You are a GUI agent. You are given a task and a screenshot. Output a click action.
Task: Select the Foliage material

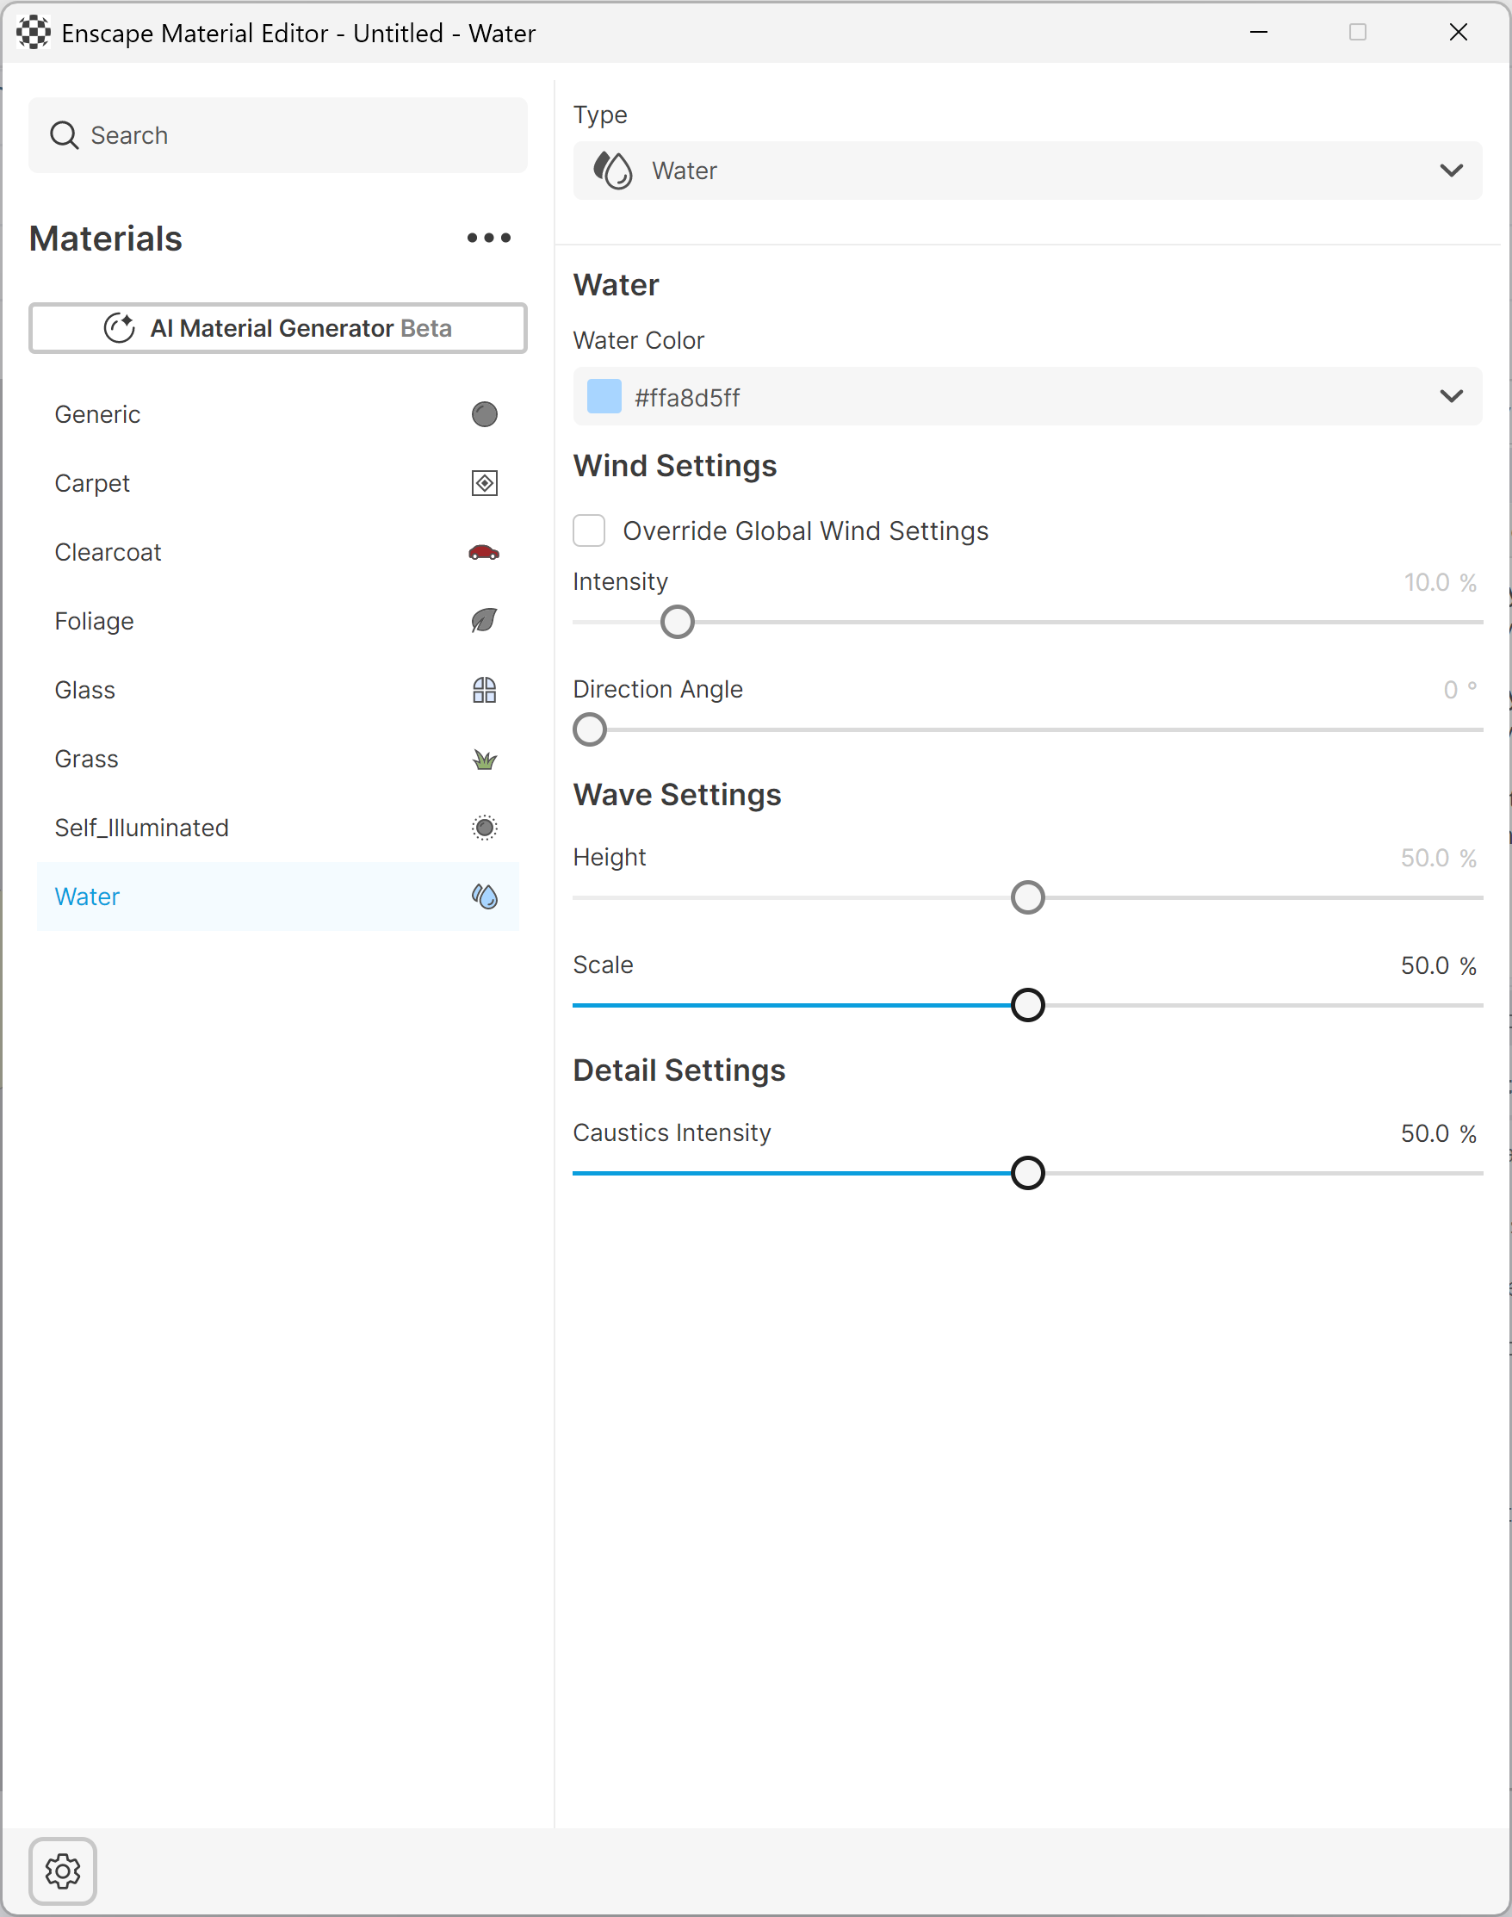click(277, 621)
